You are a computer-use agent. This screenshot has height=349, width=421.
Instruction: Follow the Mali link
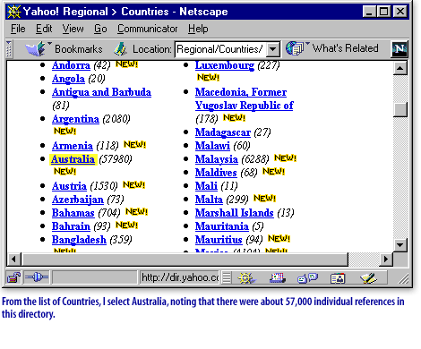(x=206, y=186)
